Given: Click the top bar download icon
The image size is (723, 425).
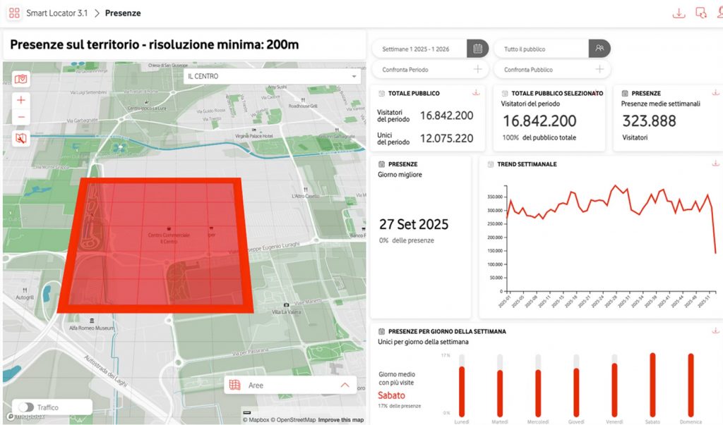Looking at the screenshot, I should point(679,13).
